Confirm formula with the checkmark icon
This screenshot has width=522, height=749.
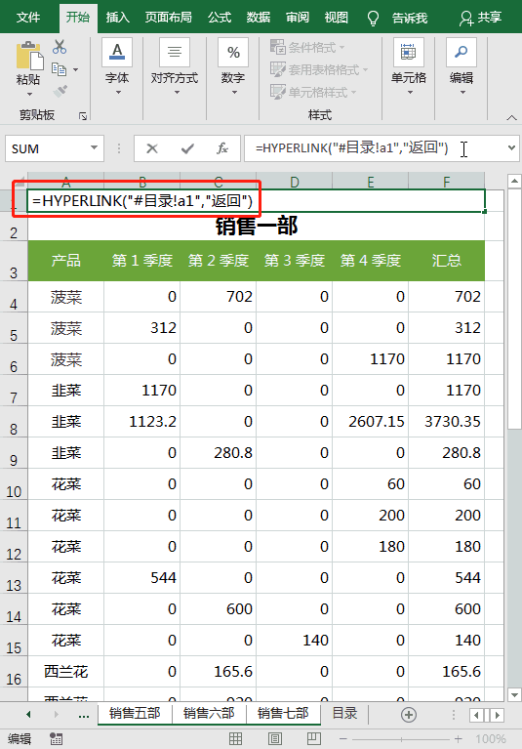tap(187, 148)
